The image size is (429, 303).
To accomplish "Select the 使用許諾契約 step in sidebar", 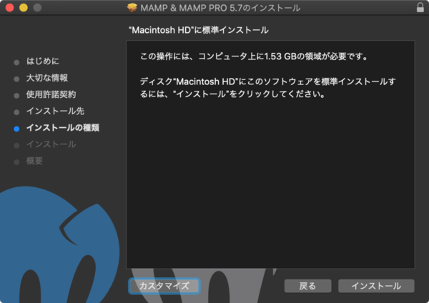I will tap(51, 94).
